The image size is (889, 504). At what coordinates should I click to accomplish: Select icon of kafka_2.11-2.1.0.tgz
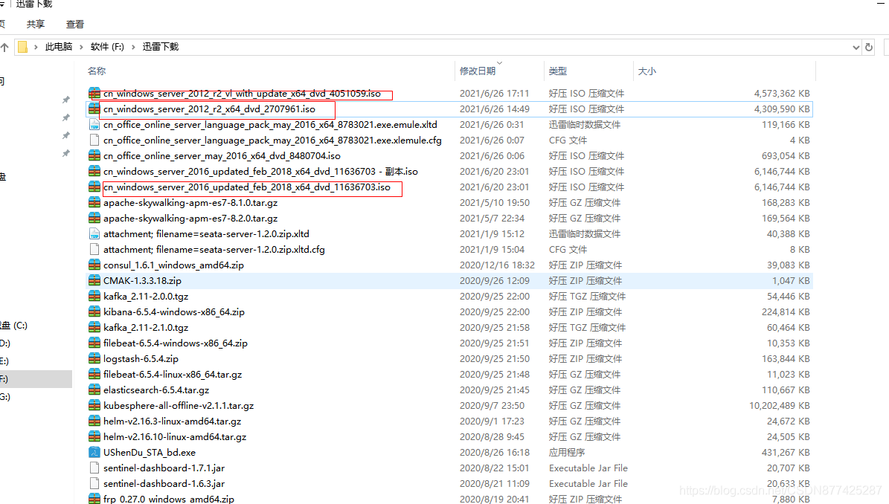(x=94, y=327)
